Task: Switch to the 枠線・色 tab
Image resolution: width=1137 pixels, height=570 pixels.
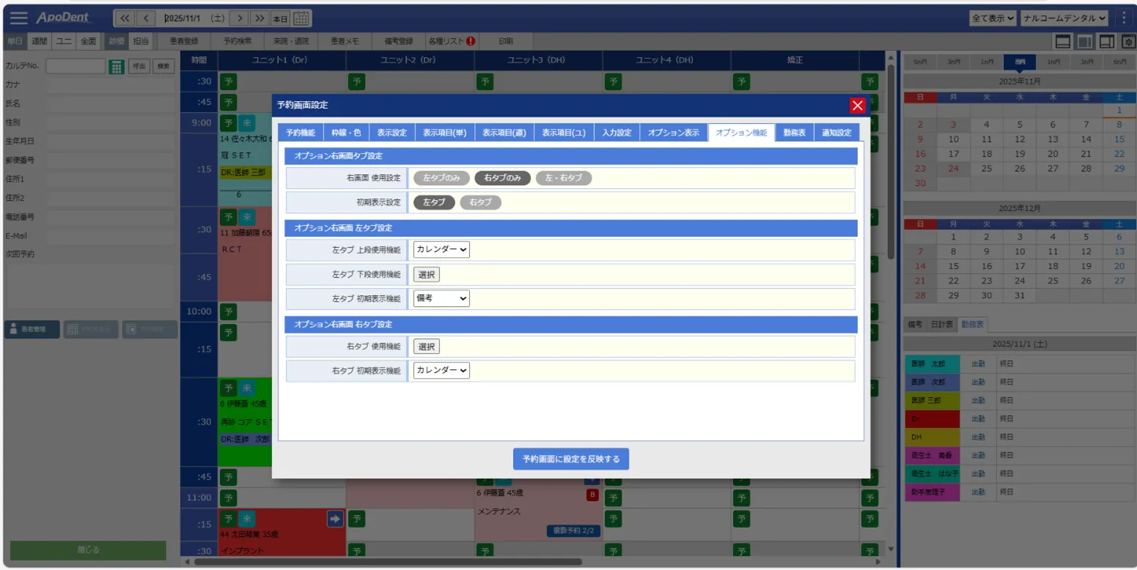Action: [345, 133]
